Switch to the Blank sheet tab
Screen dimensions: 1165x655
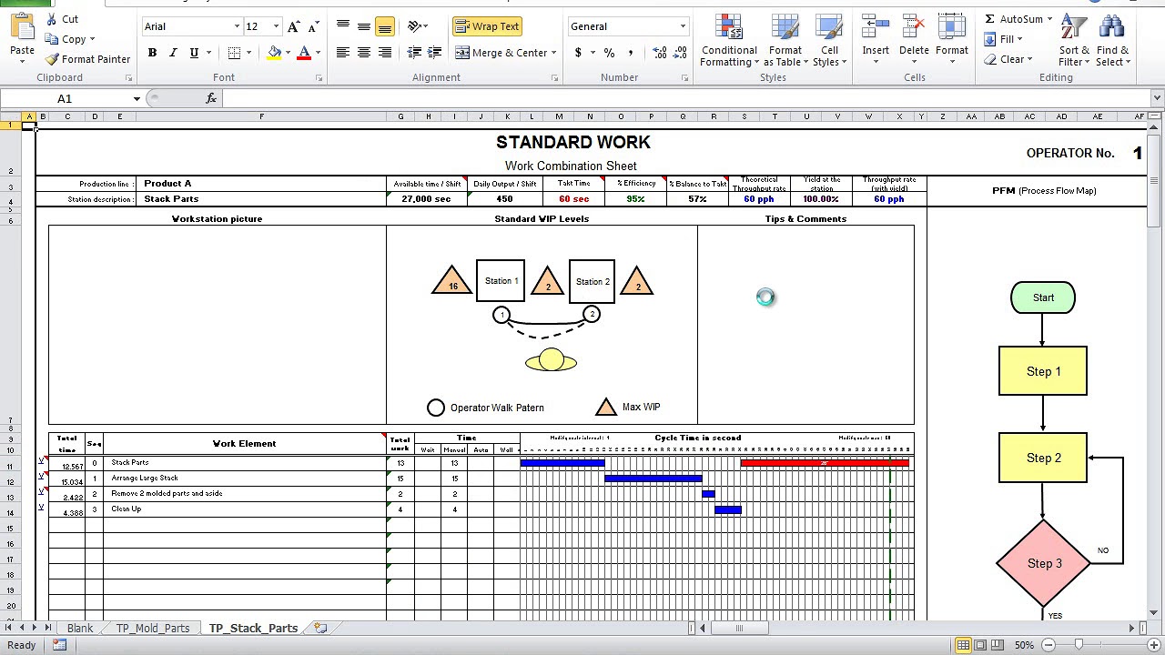click(80, 628)
